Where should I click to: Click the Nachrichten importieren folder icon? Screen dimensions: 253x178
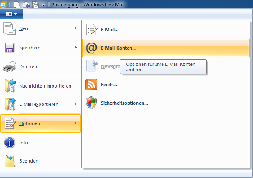(10, 86)
